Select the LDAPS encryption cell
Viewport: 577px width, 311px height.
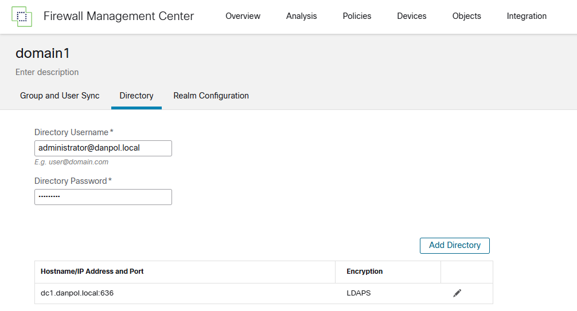click(x=388, y=293)
